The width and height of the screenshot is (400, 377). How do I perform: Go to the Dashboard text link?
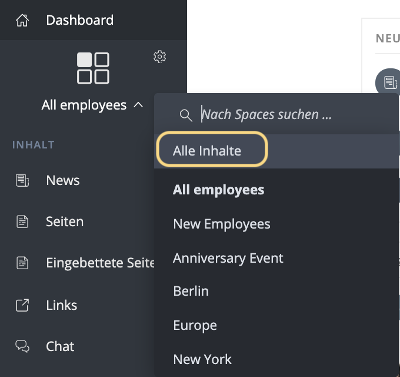click(79, 20)
